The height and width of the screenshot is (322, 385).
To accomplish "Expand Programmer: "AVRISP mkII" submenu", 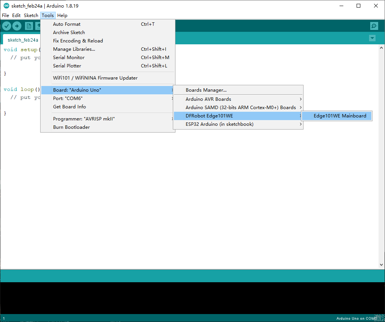I will pyautogui.click(x=108, y=119).
